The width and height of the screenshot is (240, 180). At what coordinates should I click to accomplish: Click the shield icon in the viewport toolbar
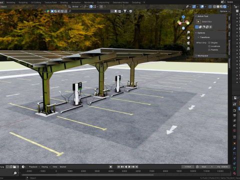[131, 11]
